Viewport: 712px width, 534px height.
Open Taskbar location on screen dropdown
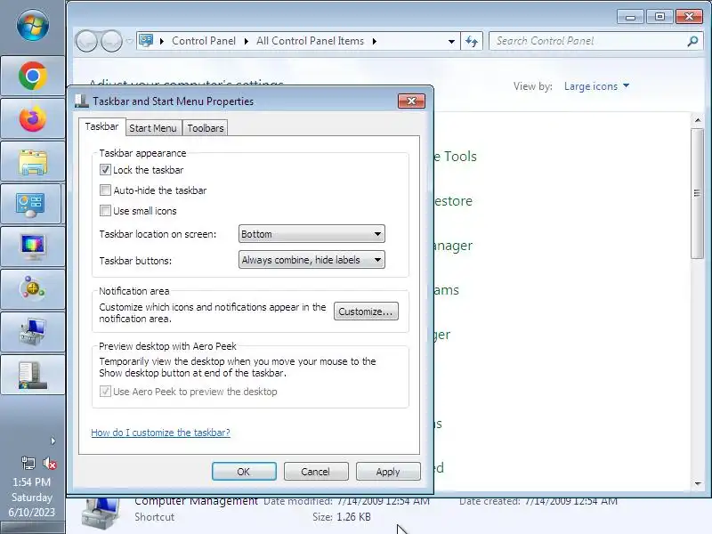311,234
